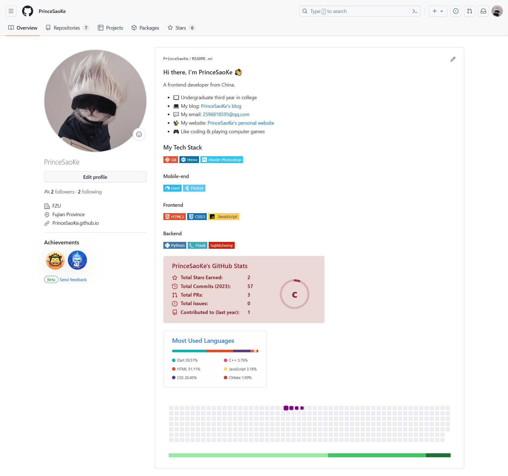The image size is (508, 476).
Task: Click the SqlAlchemy badge
Action: [x=222, y=245]
